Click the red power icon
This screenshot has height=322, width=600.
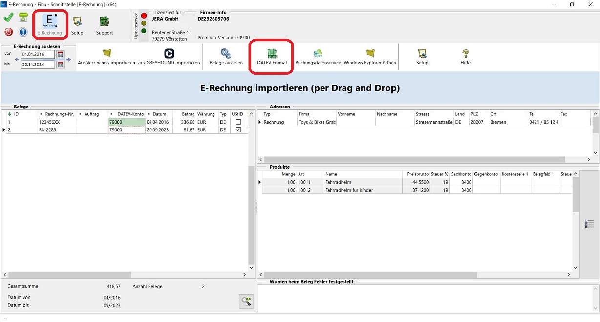8,32
